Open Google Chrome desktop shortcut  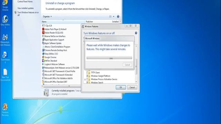[x=5, y=6]
